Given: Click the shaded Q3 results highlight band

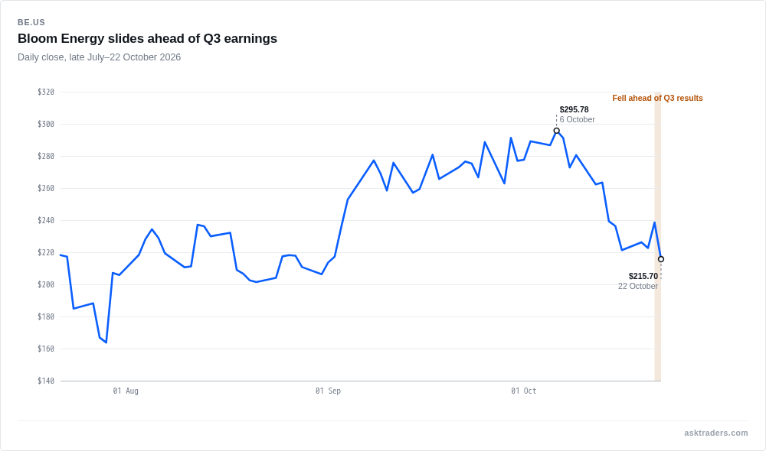Looking at the screenshot, I should coord(657,236).
